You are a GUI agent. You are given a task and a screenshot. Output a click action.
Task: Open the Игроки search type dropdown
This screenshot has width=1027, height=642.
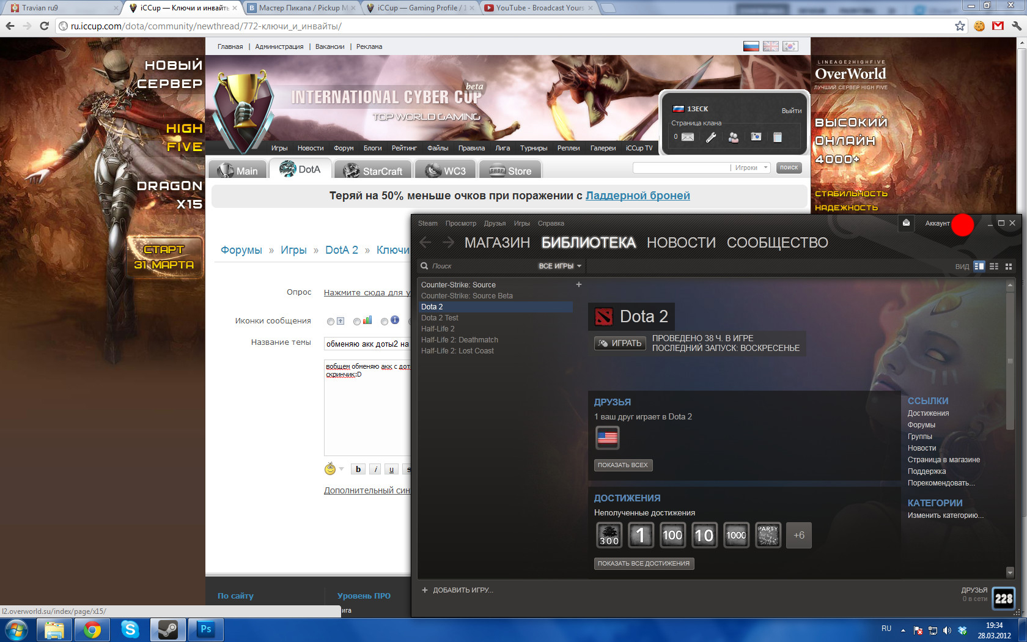pos(750,168)
